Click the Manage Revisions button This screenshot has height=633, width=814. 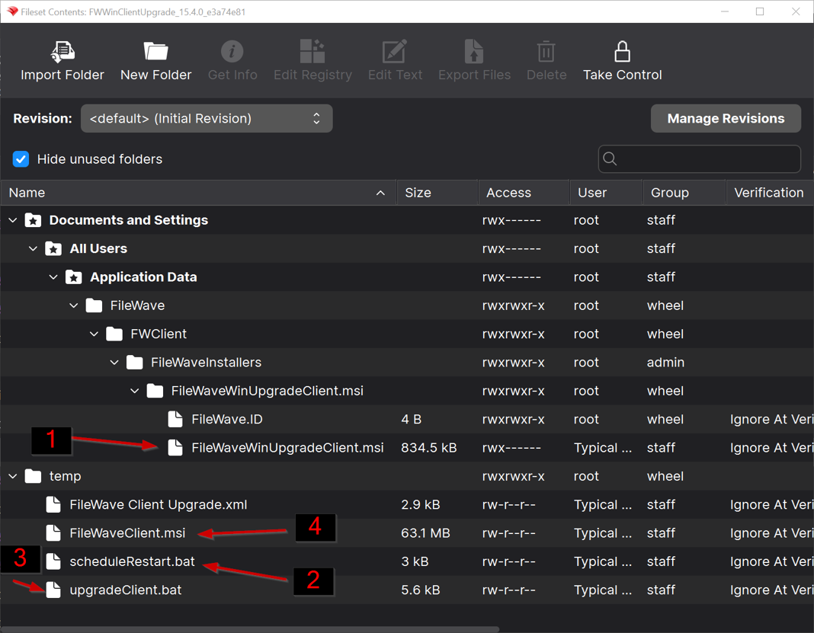726,118
